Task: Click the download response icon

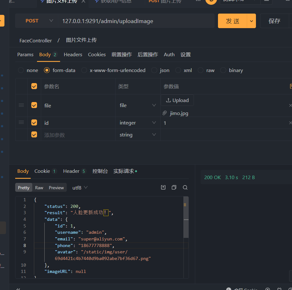Action: pyautogui.click(x=163, y=187)
